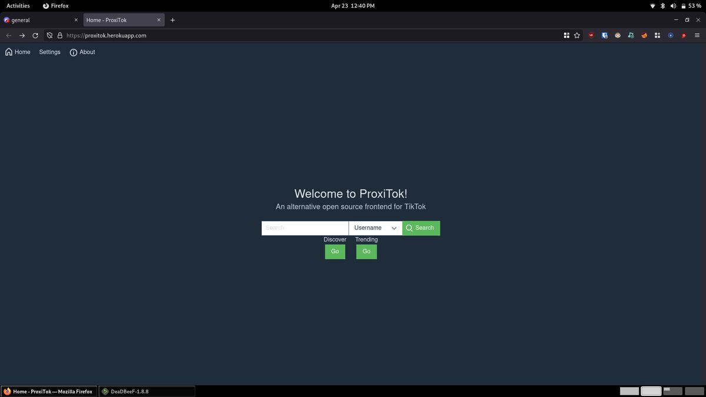This screenshot has height=397, width=706.
Task: Click the tracking protection shield in address bar
Action: (x=49, y=35)
